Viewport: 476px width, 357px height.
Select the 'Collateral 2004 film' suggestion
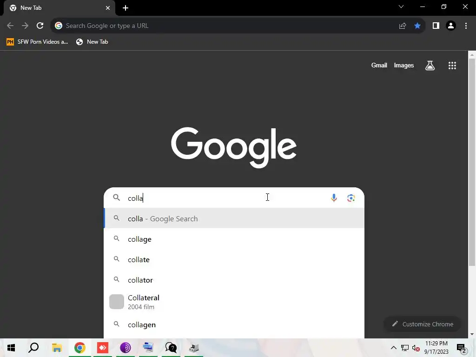234,302
